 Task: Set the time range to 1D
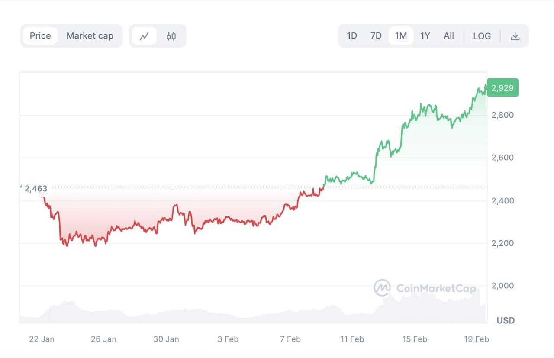pos(352,36)
